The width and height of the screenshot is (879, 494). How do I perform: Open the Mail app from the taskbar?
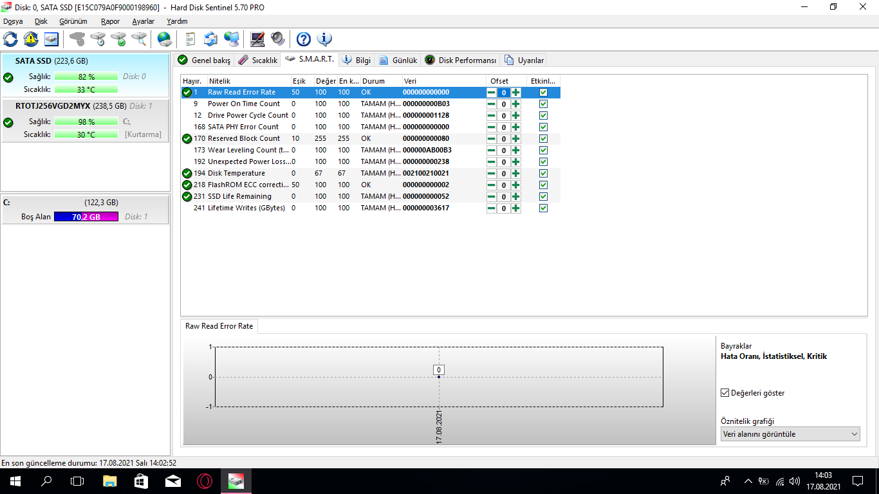173,480
